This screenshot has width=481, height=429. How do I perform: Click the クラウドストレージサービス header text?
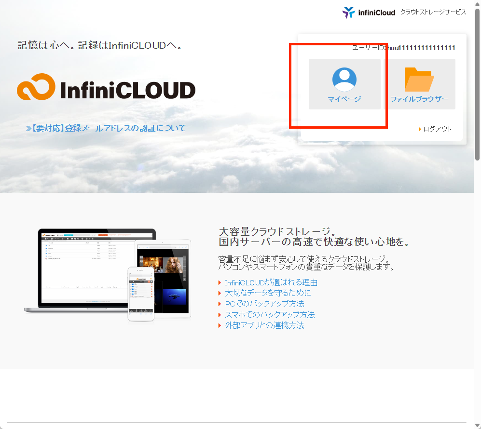click(x=433, y=12)
